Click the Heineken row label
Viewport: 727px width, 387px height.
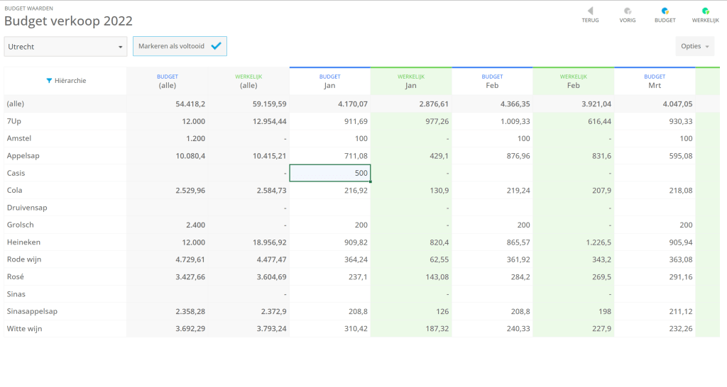click(x=24, y=242)
